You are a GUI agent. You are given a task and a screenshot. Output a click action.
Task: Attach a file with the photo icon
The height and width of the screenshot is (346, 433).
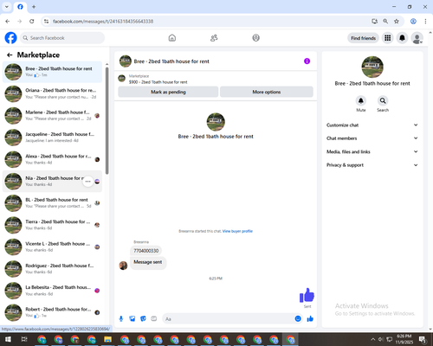click(x=132, y=318)
